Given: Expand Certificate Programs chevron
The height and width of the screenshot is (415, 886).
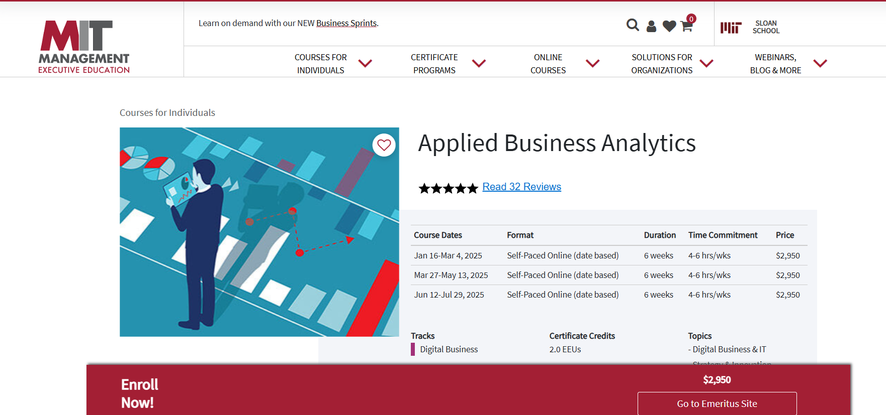Looking at the screenshot, I should pos(479,63).
